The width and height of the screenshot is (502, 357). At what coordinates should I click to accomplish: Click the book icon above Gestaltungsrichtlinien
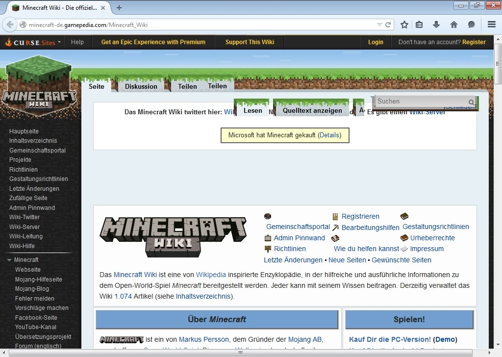tap(404, 216)
